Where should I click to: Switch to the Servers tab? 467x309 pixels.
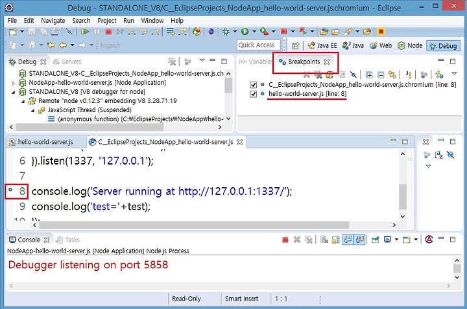[67, 62]
